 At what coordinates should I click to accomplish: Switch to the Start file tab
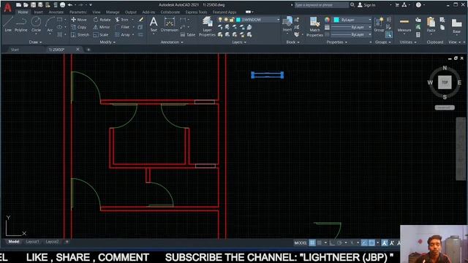coord(15,50)
